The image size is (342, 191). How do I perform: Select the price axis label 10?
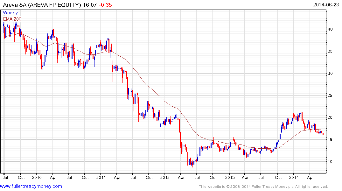click(x=330, y=161)
